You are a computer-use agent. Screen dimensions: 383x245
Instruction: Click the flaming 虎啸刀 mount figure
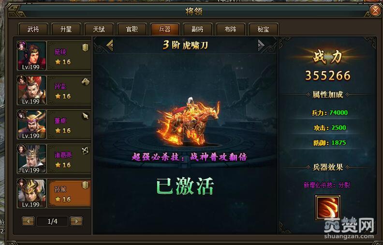(x=188, y=122)
